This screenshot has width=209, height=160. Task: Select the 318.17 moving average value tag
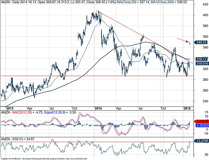point(201,59)
